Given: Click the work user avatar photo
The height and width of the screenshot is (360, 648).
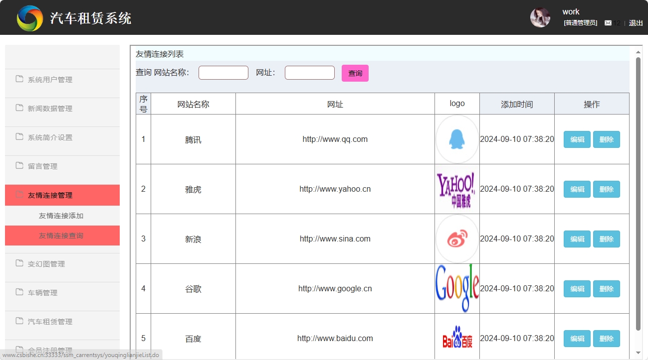Looking at the screenshot, I should [x=540, y=17].
